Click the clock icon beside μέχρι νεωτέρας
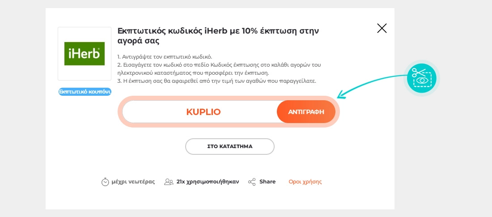 [105, 182]
